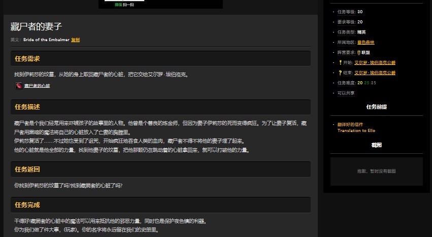Click the 任务需求 section header
Screen dimensions: 432x237
pyautogui.click(x=27, y=59)
